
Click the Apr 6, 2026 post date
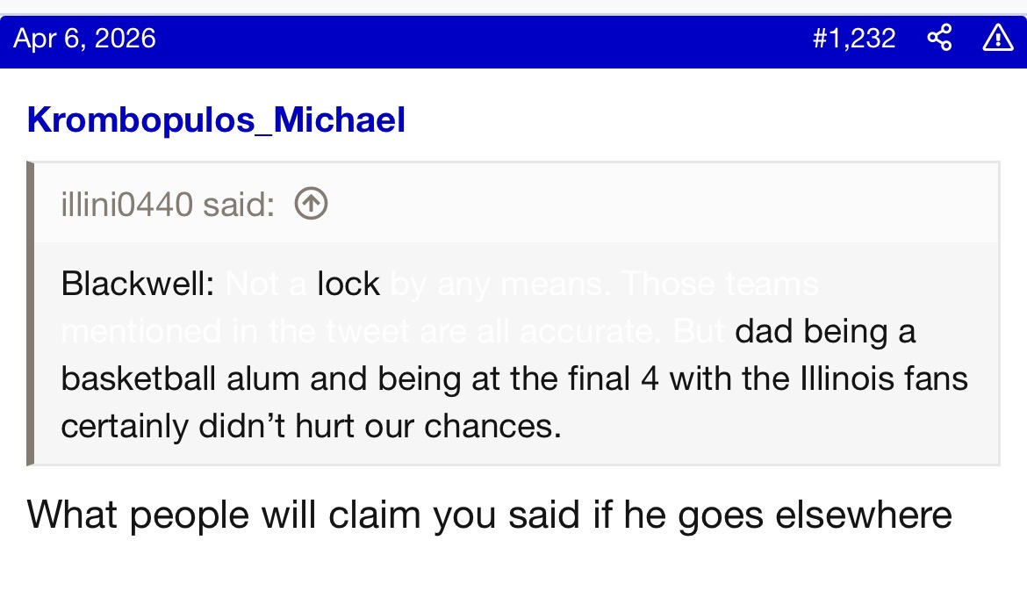click(85, 38)
